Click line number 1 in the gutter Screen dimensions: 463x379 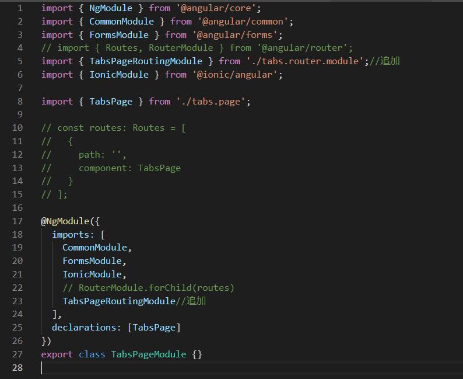[20, 8]
